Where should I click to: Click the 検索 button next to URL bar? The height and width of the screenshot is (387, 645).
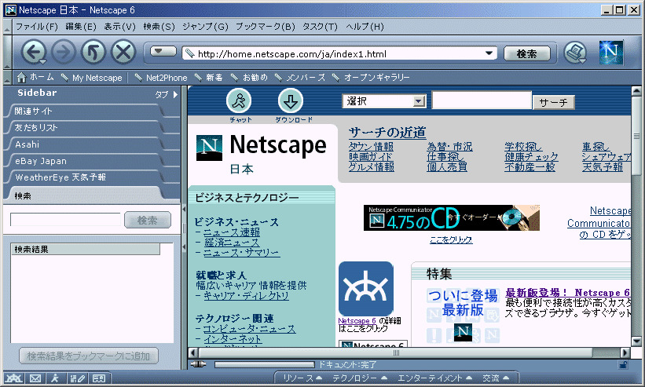[x=527, y=54]
